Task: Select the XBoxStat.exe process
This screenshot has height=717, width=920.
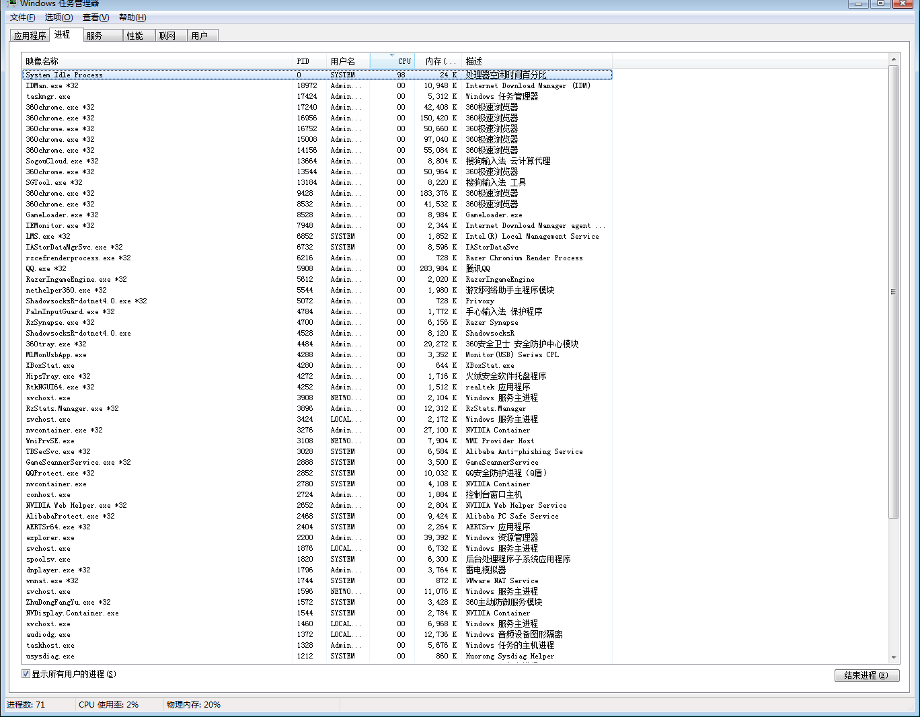Action: [317, 365]
